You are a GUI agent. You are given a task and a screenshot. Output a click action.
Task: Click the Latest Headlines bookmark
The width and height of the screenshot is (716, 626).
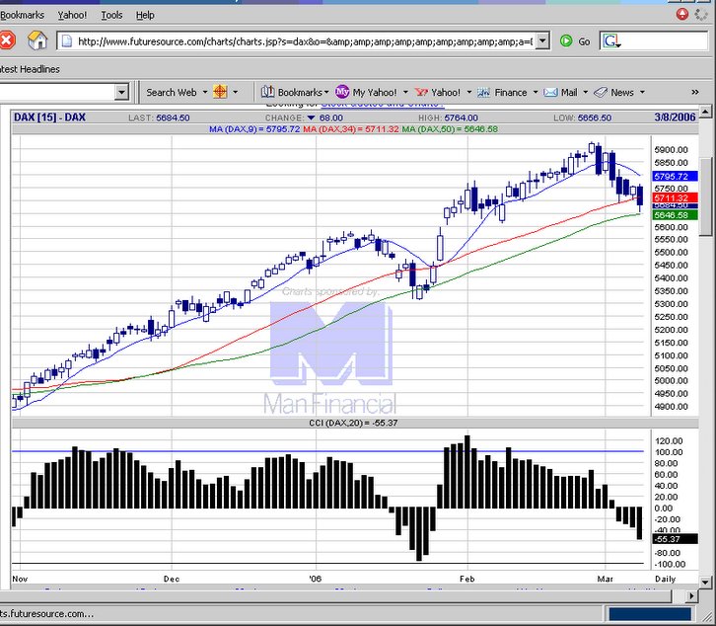coord(30,69)
